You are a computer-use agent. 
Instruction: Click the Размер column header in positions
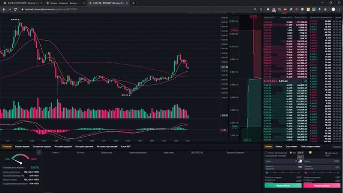pyautogui.click(x=80, y=152)
